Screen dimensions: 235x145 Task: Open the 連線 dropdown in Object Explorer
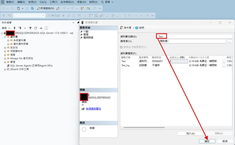(x=6, y=28)
